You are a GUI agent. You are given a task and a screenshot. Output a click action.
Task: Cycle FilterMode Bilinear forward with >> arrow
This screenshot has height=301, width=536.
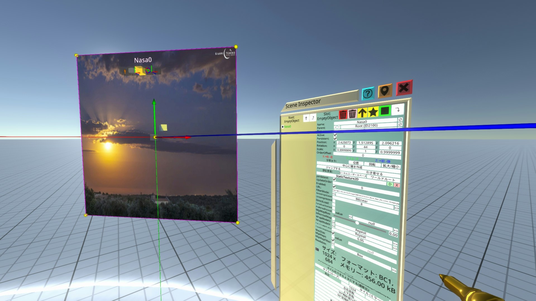tap(396, 208)
